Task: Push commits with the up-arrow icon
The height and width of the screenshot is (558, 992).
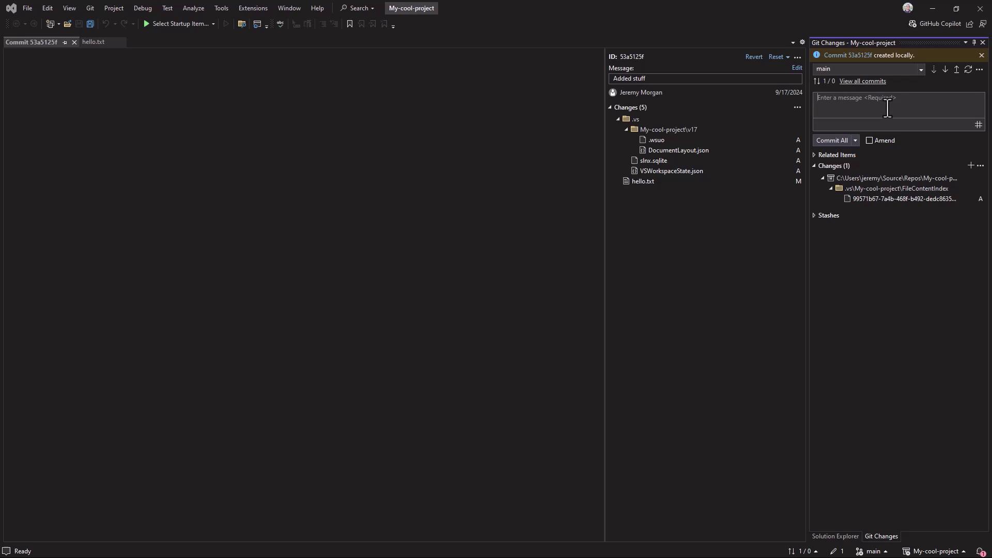Action: 956,69
